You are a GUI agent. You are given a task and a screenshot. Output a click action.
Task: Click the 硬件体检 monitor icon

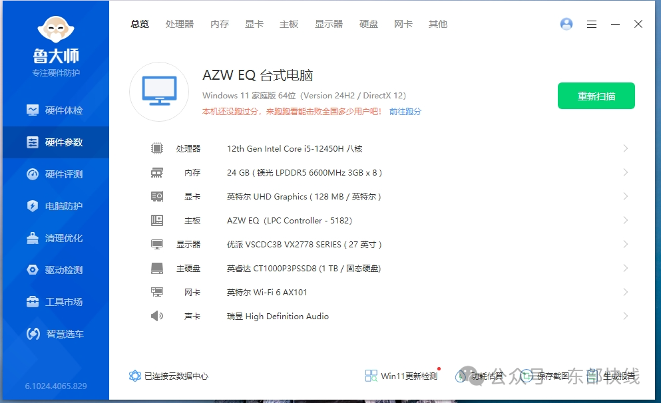pos(33,110)
